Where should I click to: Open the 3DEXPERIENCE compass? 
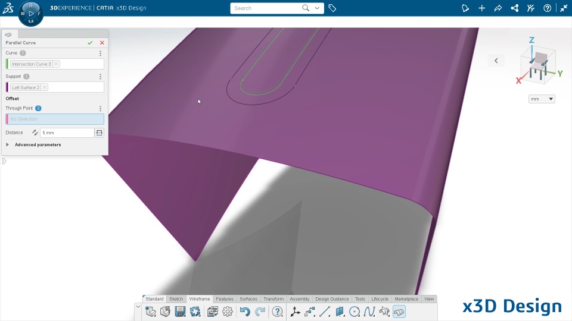click(x=30, y=14)
